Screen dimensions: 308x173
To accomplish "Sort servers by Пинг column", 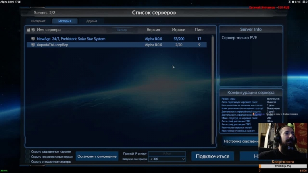I will click(x=199, y=30).
